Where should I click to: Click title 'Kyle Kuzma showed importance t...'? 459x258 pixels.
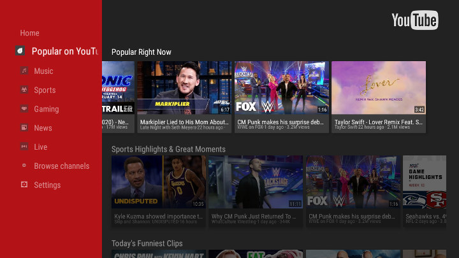tap(158, 216)
